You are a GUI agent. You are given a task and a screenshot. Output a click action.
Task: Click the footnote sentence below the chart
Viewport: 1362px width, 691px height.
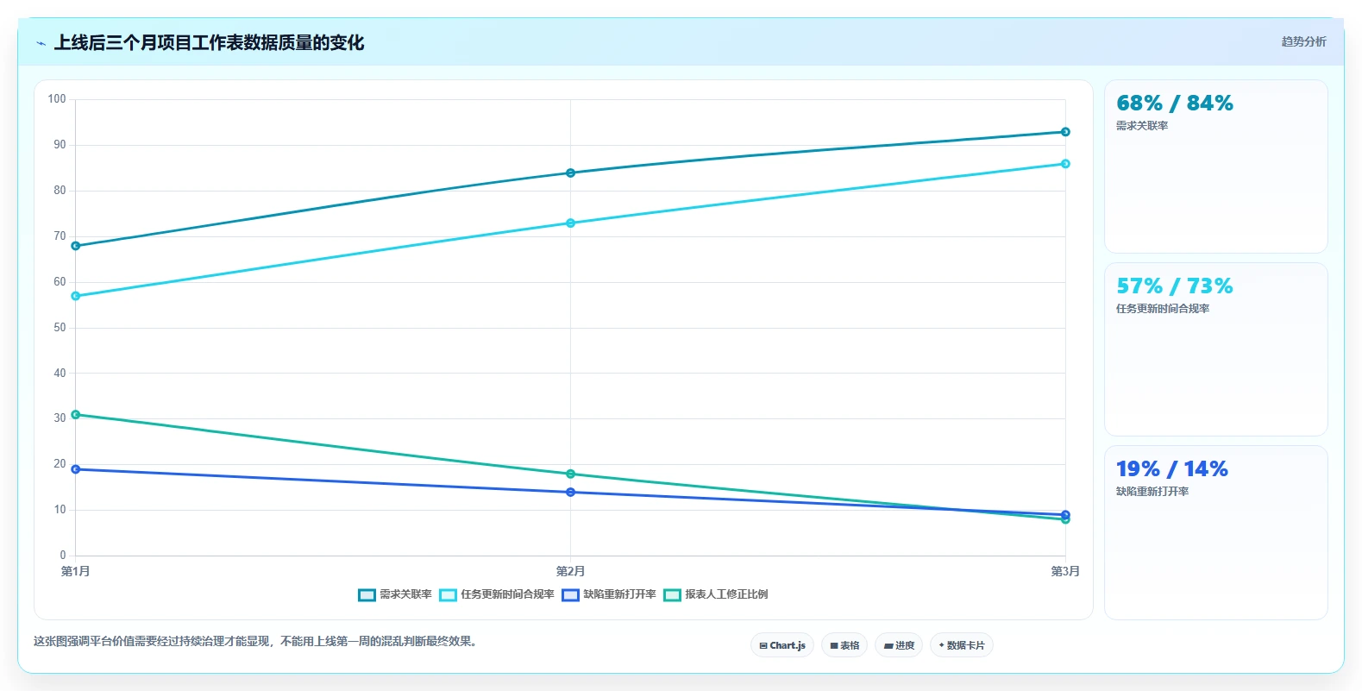pyautogui.click(x=257, y=642)
